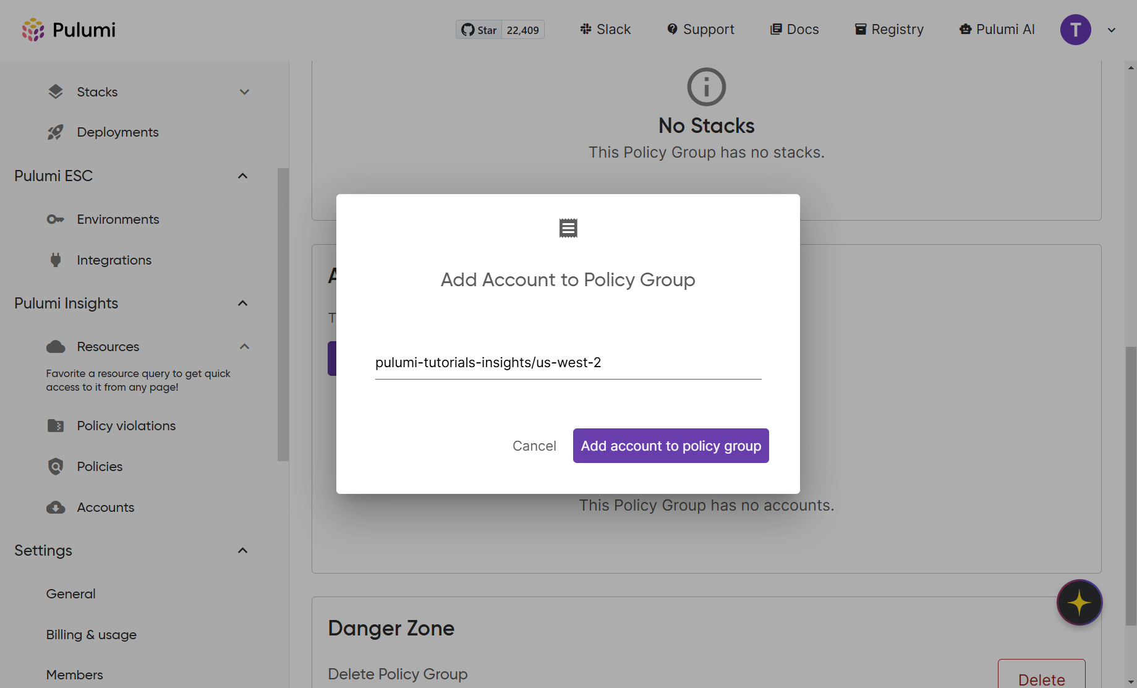Open Policy violations in the sidebar
Screen dimensions: 1137x688
(126, 426)
